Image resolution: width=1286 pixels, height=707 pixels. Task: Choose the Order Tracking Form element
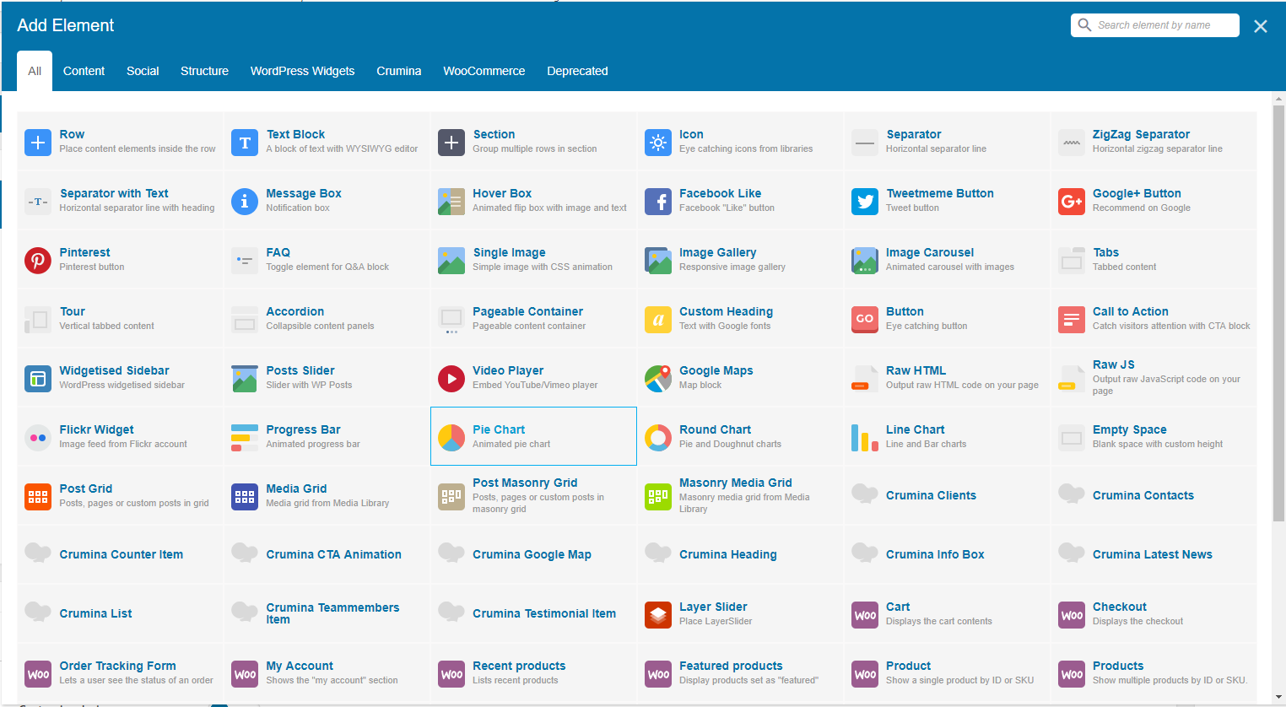(x=120, y=672)
